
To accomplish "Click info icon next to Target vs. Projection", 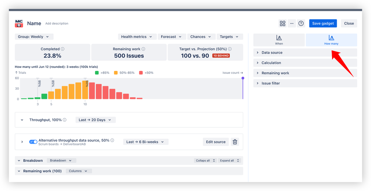I will click(230, 49).
